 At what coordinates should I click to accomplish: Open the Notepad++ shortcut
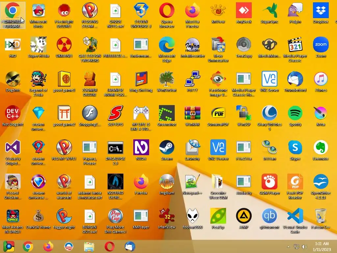pyautogui.click(x=192, y=182)
